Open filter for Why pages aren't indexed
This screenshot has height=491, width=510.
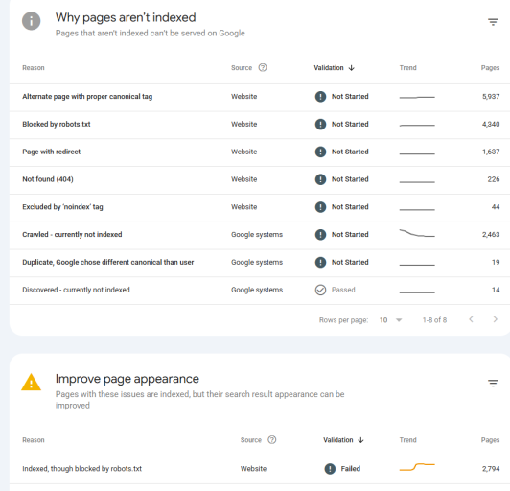point(493,22)
